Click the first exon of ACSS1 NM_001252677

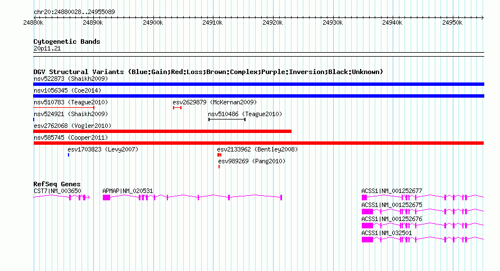pos(364,197)
